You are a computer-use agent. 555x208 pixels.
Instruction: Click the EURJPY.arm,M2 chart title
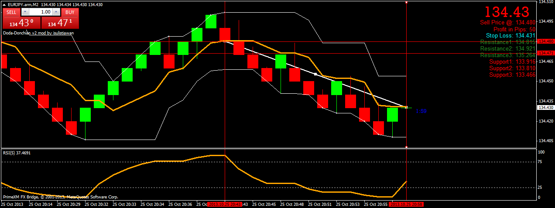[x=23, y=4]
